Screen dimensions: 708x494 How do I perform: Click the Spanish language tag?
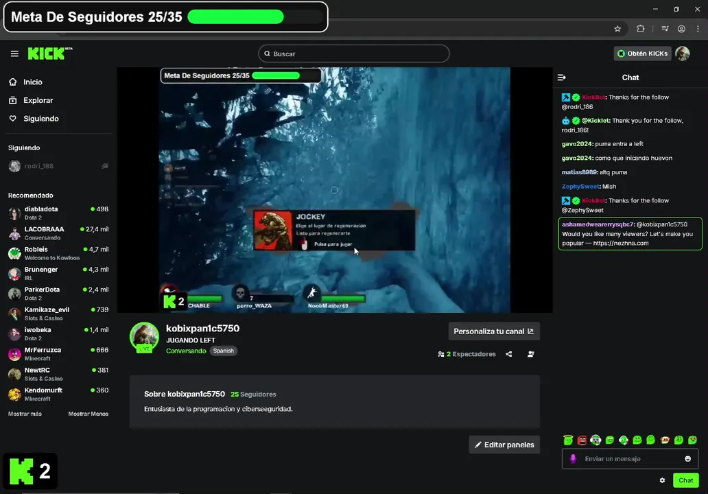point(224,351)
